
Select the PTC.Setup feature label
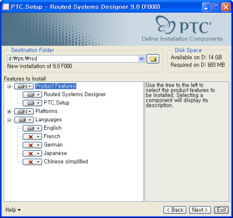point(56,103)
